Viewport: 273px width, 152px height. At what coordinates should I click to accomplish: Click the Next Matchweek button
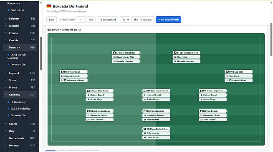169,20
